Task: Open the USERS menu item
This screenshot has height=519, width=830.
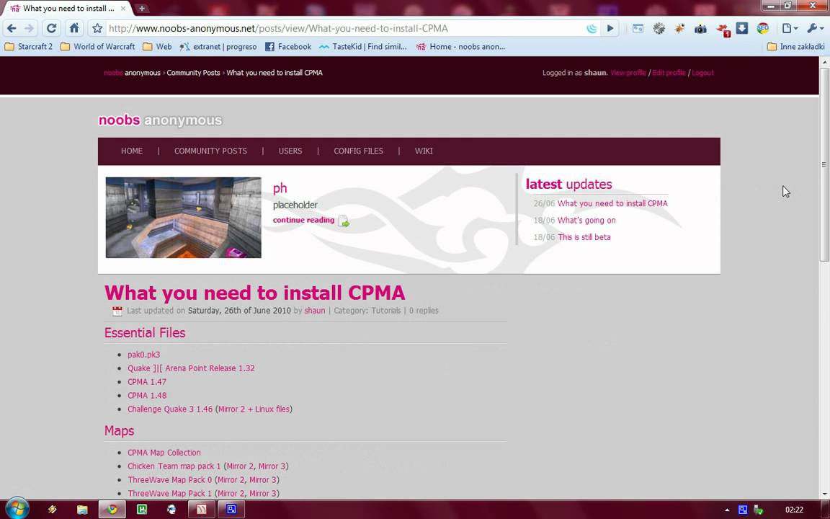Action: [x=290, y=151]
